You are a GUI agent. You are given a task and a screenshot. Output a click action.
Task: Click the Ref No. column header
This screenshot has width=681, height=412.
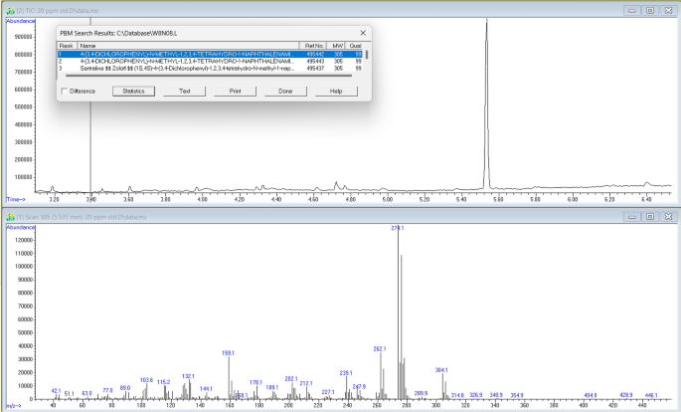(314, 46)
